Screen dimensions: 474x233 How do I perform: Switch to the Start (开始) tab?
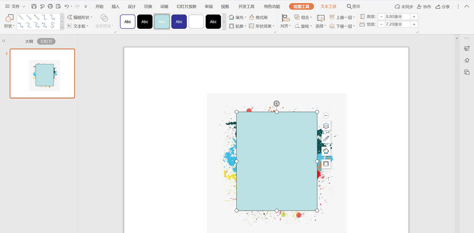pyautogui.click(x=99, y=6)
